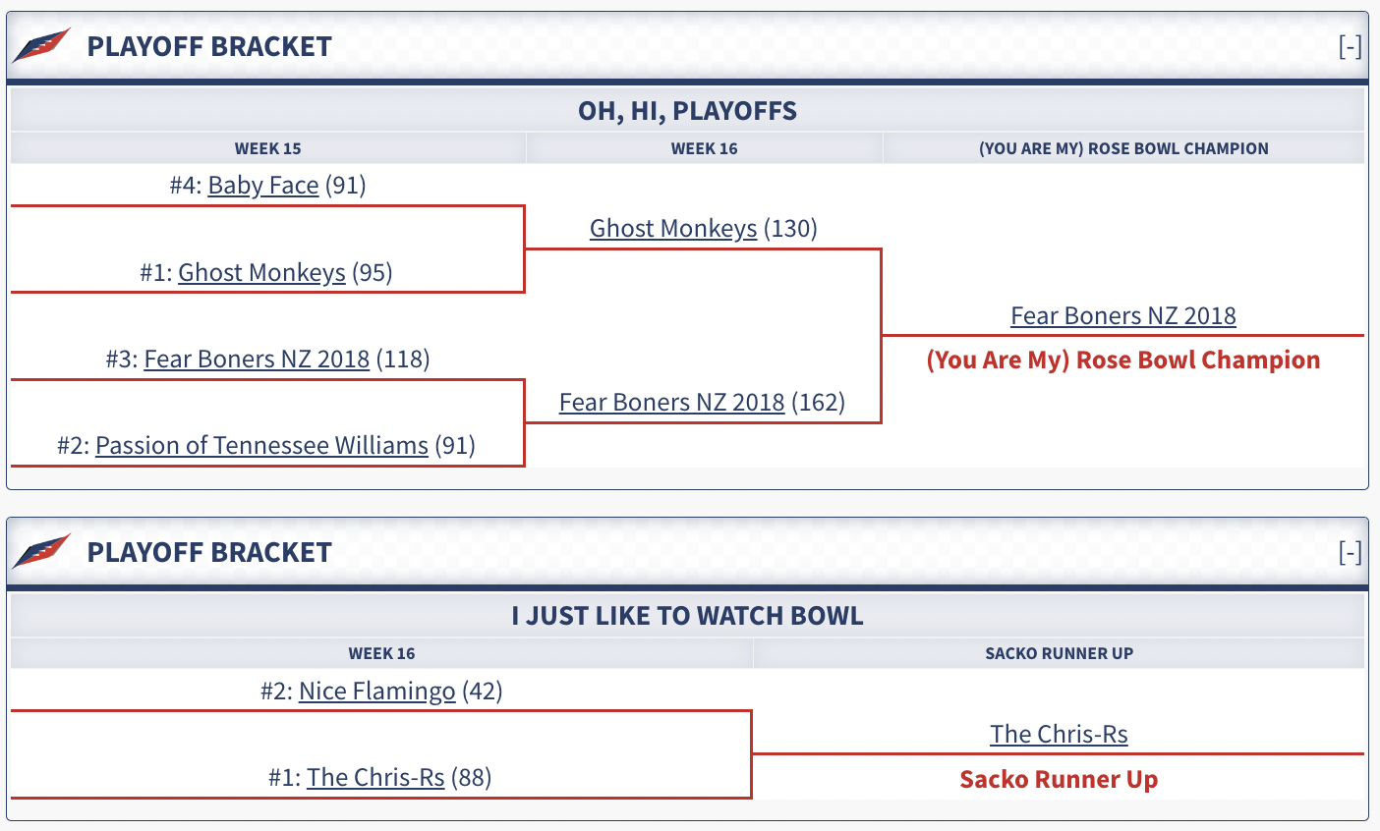
Task: Click the Oh, Hi, Playoffs title bar
Action: tap(687, 111)
